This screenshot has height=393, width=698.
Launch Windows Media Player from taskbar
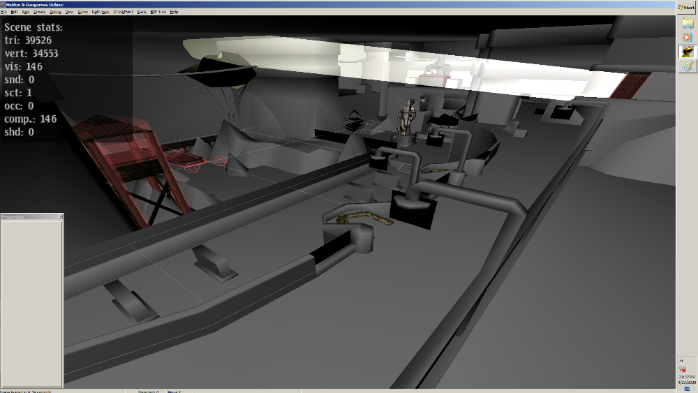tap(687, 38)
